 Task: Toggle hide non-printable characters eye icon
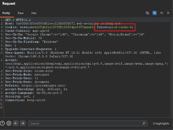(x=147, y=13)
